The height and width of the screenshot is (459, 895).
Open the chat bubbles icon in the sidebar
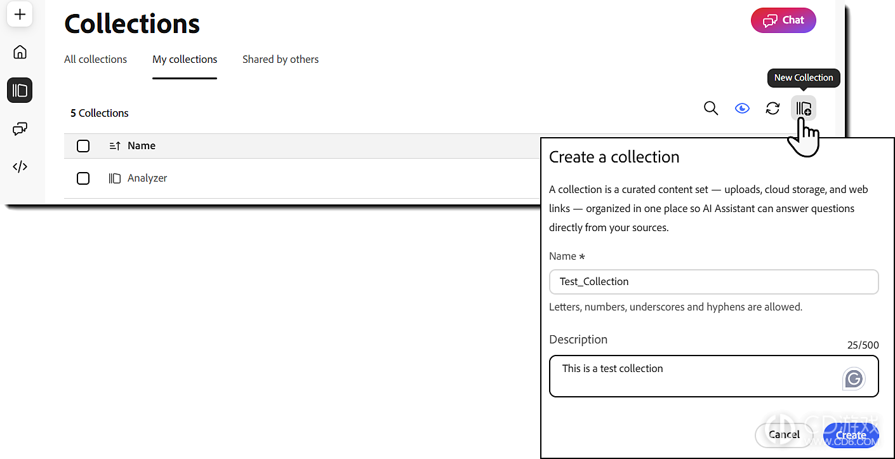coord(20,129)
